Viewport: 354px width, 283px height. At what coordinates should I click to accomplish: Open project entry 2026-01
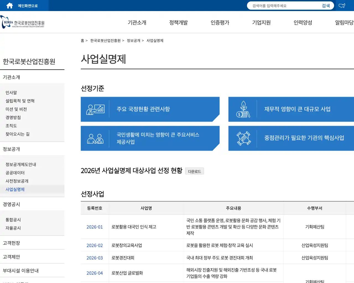click(x=95, y=227)
